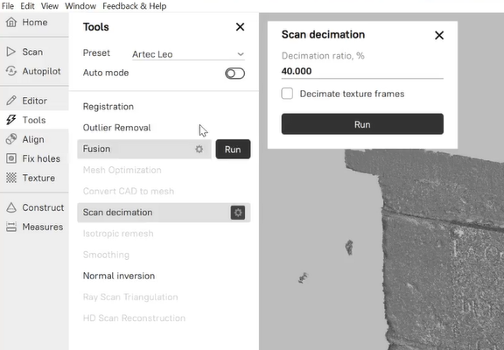Click the Scan decimation settings gear

tap(238, 213)
